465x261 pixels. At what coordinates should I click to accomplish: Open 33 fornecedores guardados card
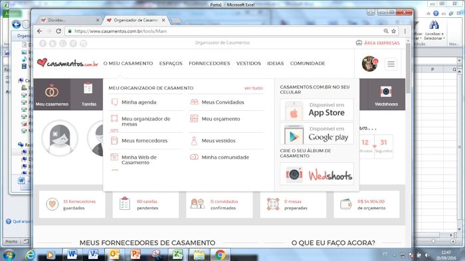pos(72,205)
